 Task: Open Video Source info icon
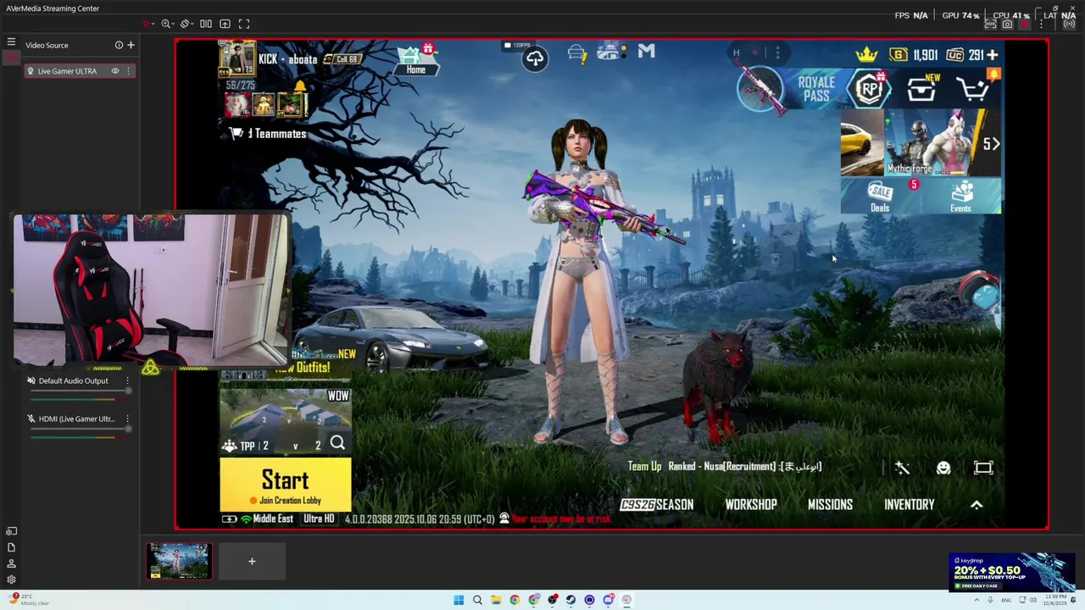119,45
